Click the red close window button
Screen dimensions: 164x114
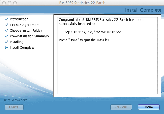4,3
